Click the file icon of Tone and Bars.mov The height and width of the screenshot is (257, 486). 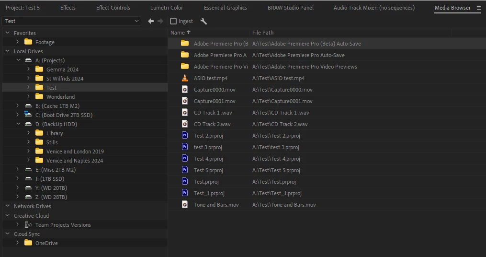[x=185, y=205]
